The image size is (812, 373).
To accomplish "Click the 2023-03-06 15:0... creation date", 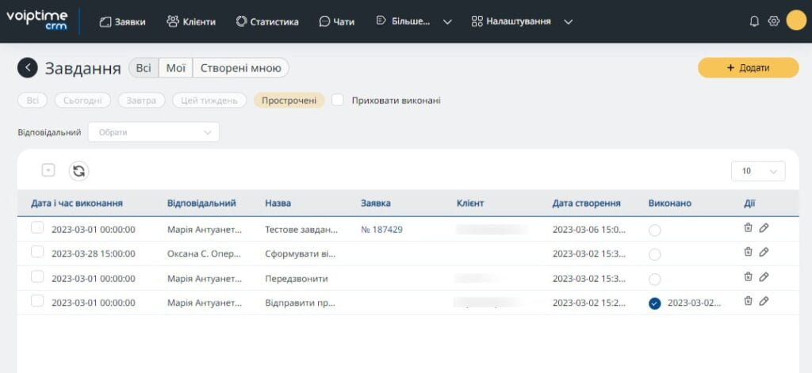I will pos(589,230).
